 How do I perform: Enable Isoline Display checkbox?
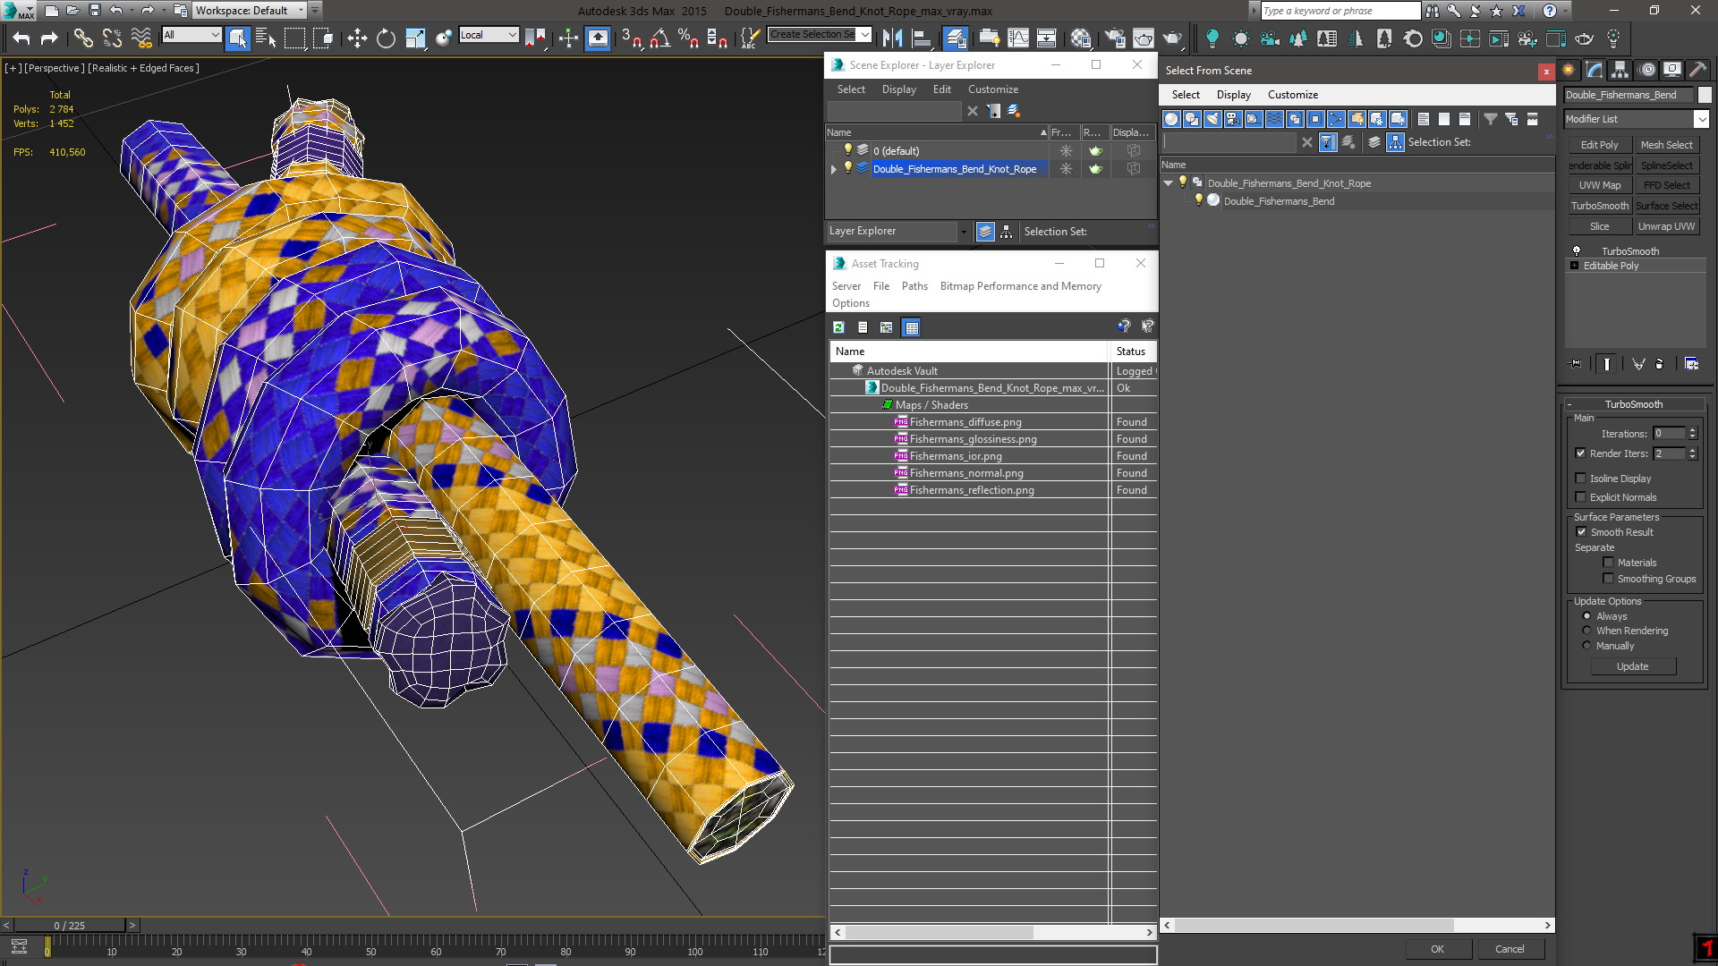tap(1580, 479)
